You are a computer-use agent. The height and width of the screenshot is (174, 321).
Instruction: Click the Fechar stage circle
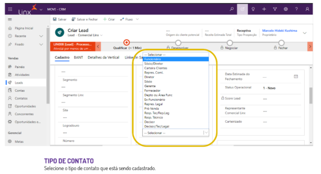[x=281, y=42]
